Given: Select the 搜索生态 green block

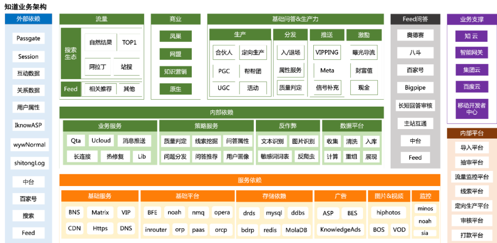Looking at the screenshot, I should tap(71, 53).
